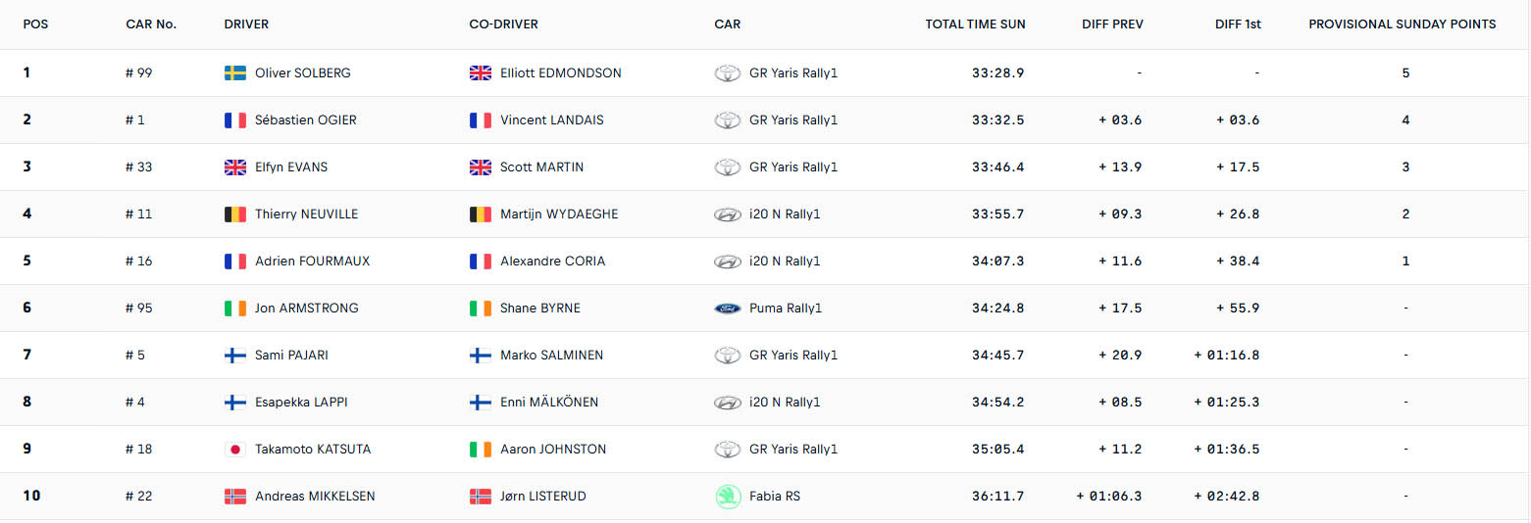Viewport: 1531px width, 523px height.
Task: Select driver name Elfyn Evans
Action: point(290,167)
